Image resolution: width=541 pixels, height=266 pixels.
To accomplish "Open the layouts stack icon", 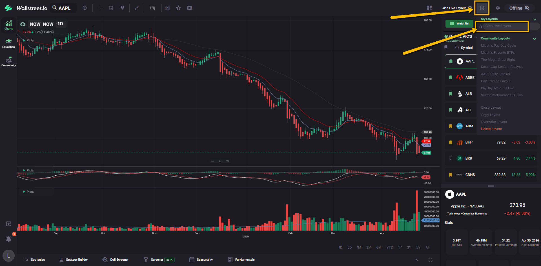I will (482, 8).
